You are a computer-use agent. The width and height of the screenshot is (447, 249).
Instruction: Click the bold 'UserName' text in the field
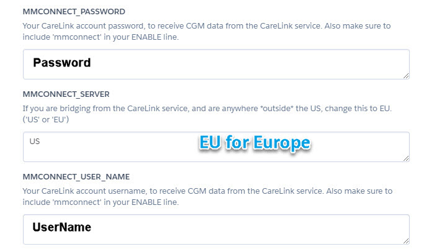62,227
